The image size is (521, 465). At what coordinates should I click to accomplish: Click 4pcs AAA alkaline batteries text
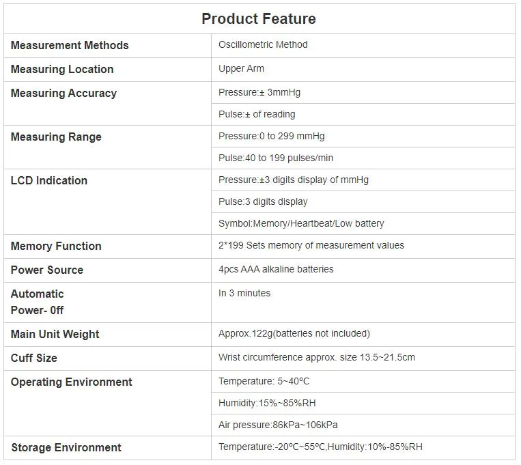(x=276, y=269)
